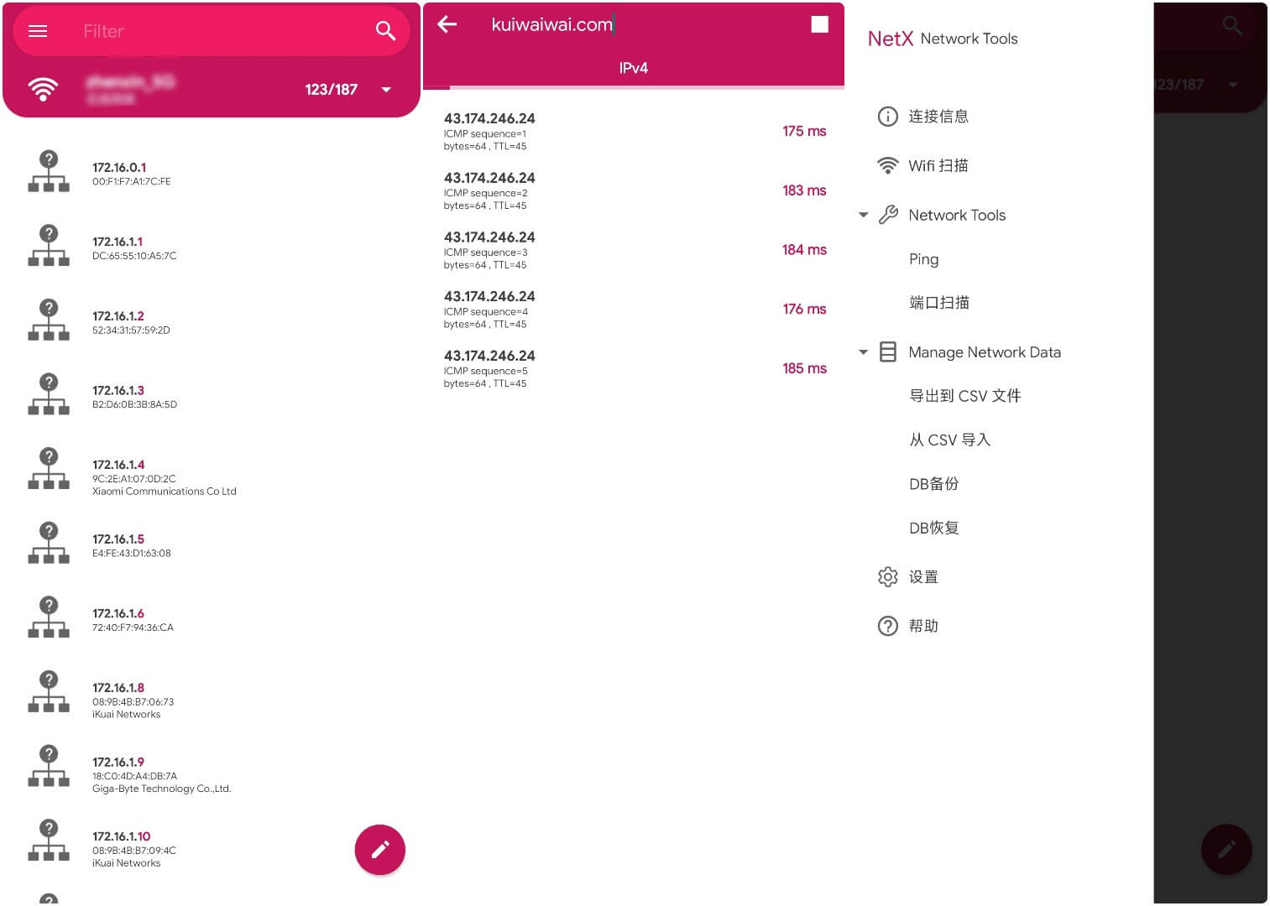
Task: Switch to the IPv4 tab
Action: [633, 68]
